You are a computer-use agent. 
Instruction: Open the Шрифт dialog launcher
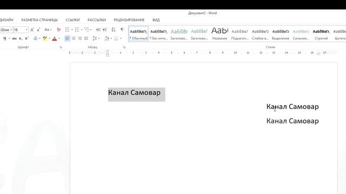61,47
